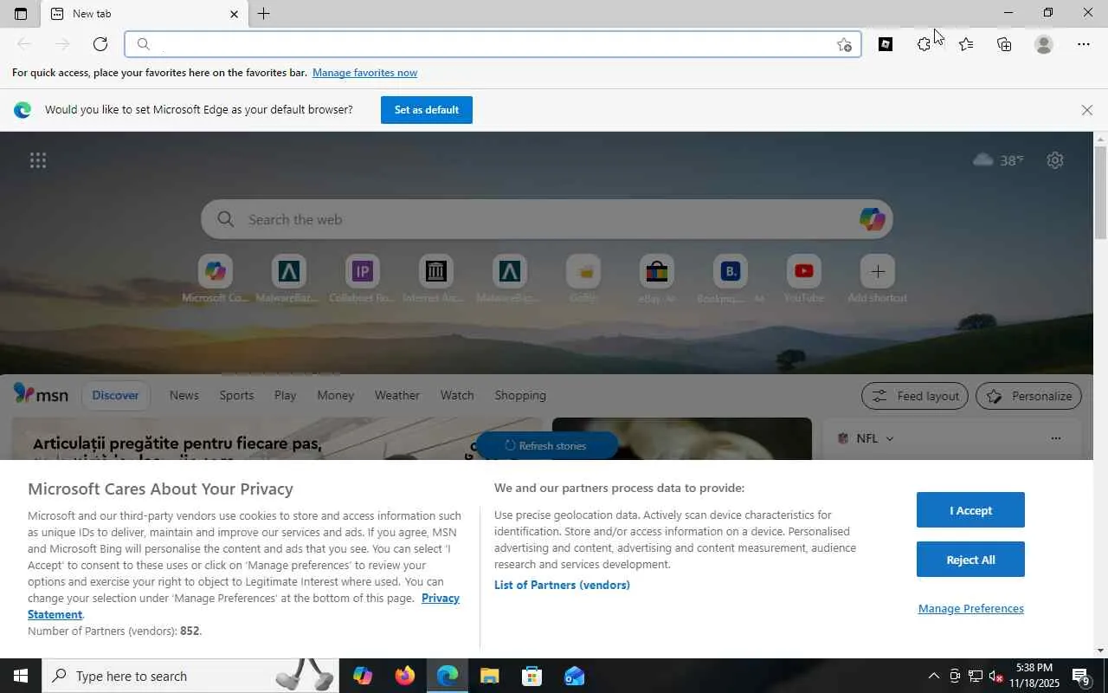
Task: Open the Roblox extension icon
Action: tap(886, 44)
